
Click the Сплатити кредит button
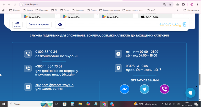click(x=39, y=25)
